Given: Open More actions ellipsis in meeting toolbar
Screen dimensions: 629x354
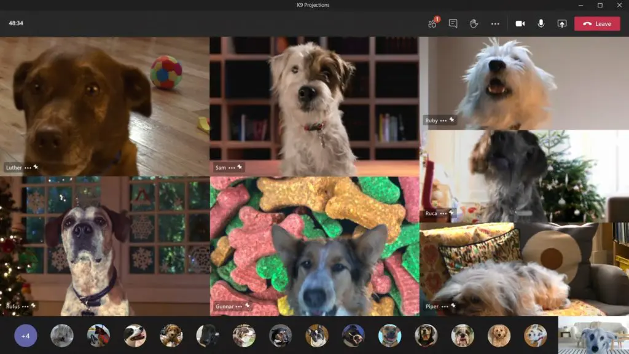Looking at the screenshot, I should [x=495, y=24].
